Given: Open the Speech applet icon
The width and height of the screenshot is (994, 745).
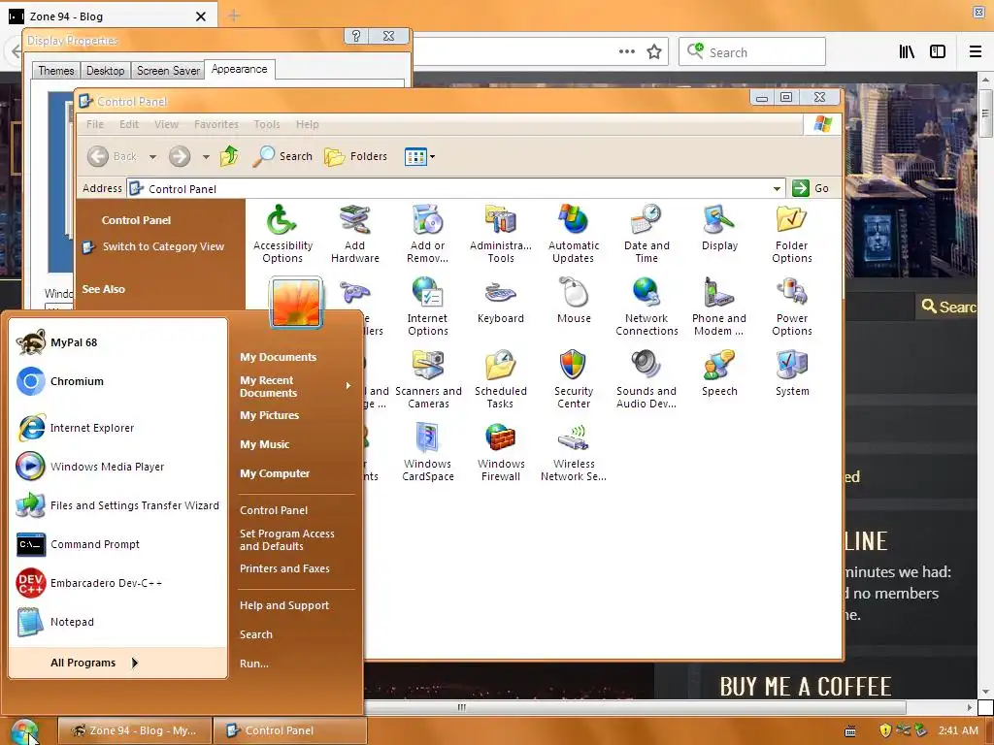Looking at the screenshot, I should [719, 373].
